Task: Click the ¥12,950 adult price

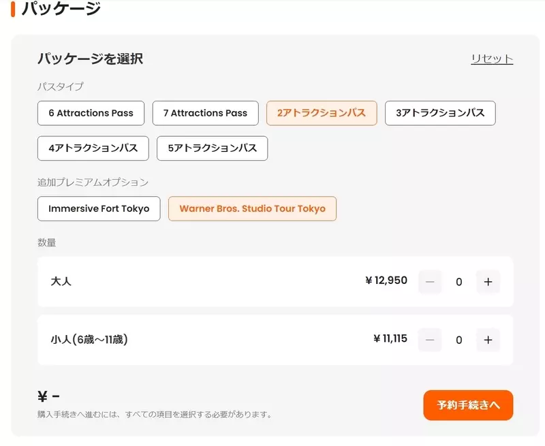Action: point(386,281)
